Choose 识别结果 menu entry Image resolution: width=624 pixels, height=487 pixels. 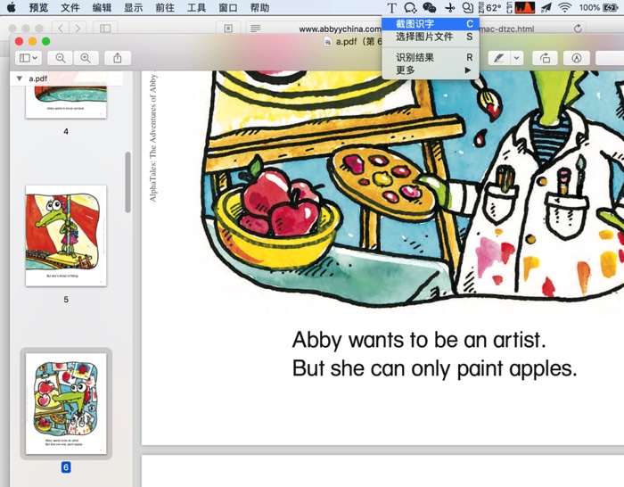pyautogui.click(x=431, y=57)
